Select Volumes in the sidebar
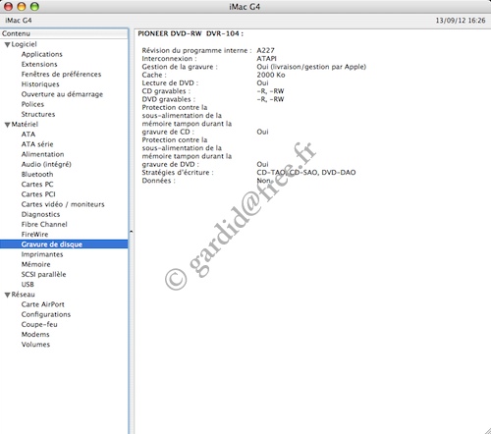The width and height of the screenshot is (491, 434). coord(35,345)
